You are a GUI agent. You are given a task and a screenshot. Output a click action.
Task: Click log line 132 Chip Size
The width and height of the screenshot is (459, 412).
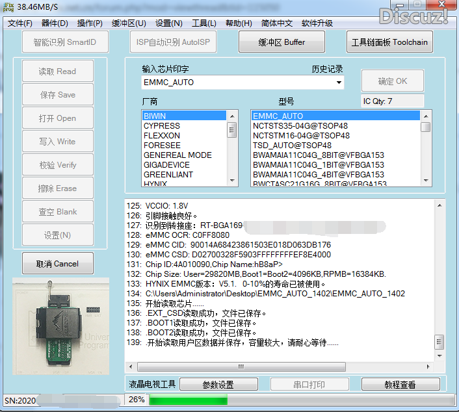pos(256,274)
